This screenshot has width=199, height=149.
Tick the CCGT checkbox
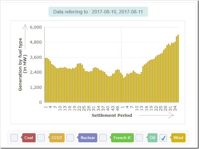click(x=41, y=138)
